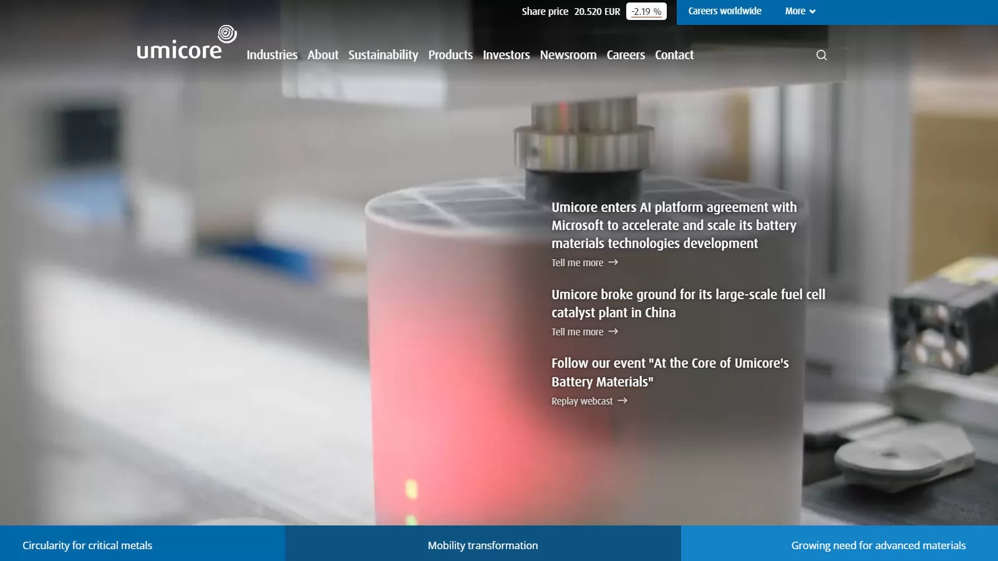
Task: Open Careers worldwide link
Action: [x=725, y=11]
